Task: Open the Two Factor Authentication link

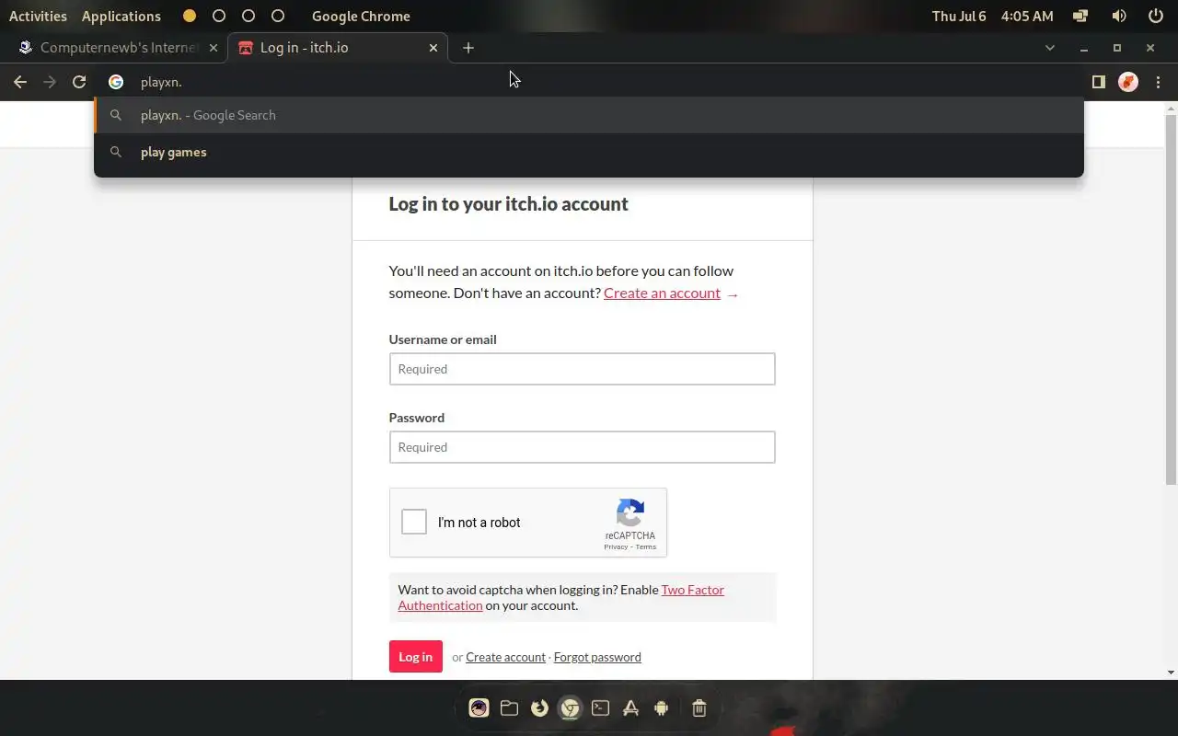Action: [561, 597]
